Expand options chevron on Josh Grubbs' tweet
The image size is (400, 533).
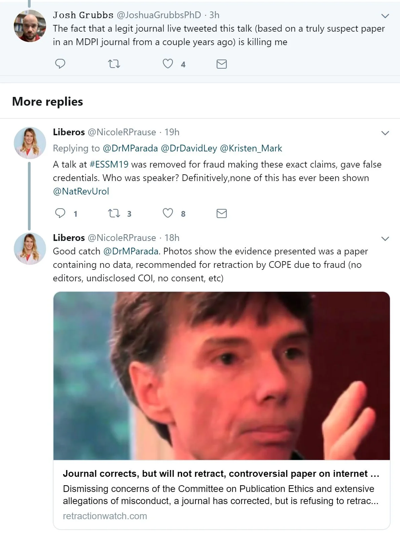[x=385, y=16]
